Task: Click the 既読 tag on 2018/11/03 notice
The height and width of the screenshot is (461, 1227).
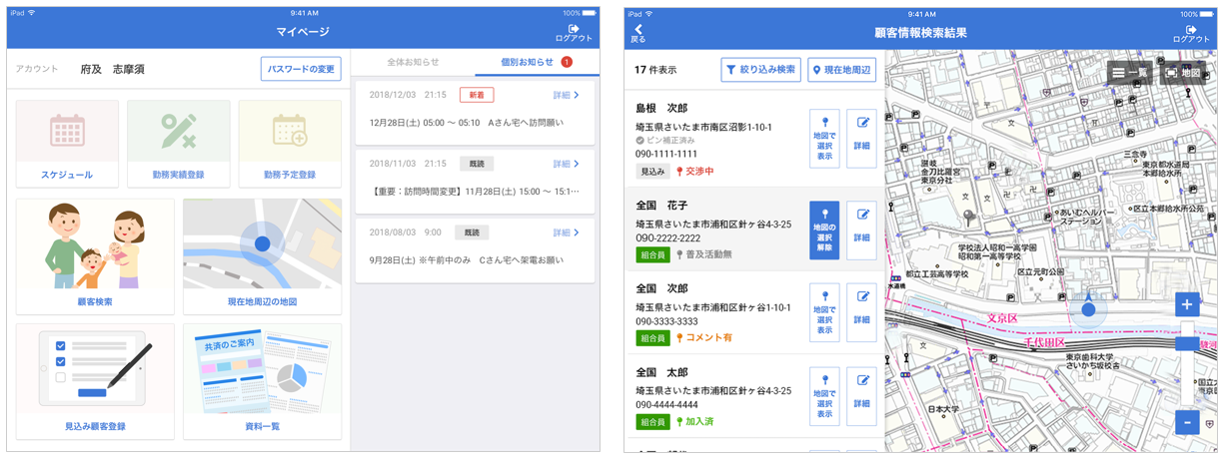Action: click(x=477, y=165)
